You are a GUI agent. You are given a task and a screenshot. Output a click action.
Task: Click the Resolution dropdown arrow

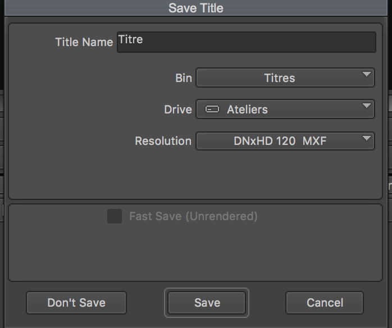pos(367,138)
